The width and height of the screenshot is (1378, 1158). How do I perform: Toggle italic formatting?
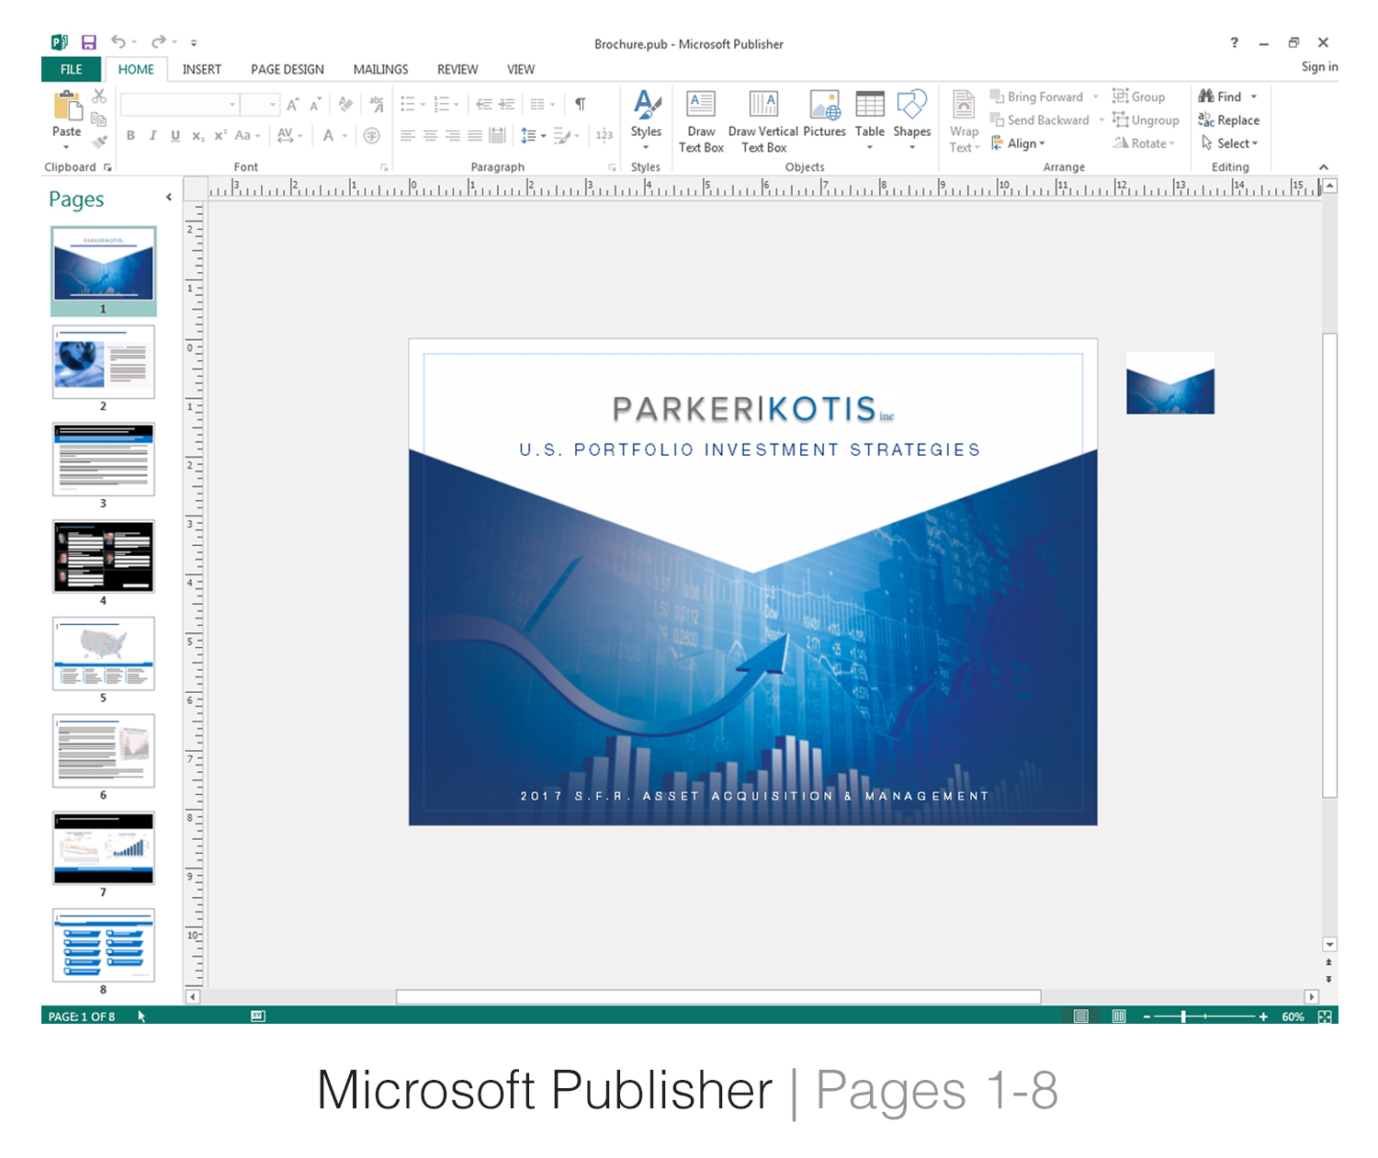pyautogui.click(x=153, y=135)
